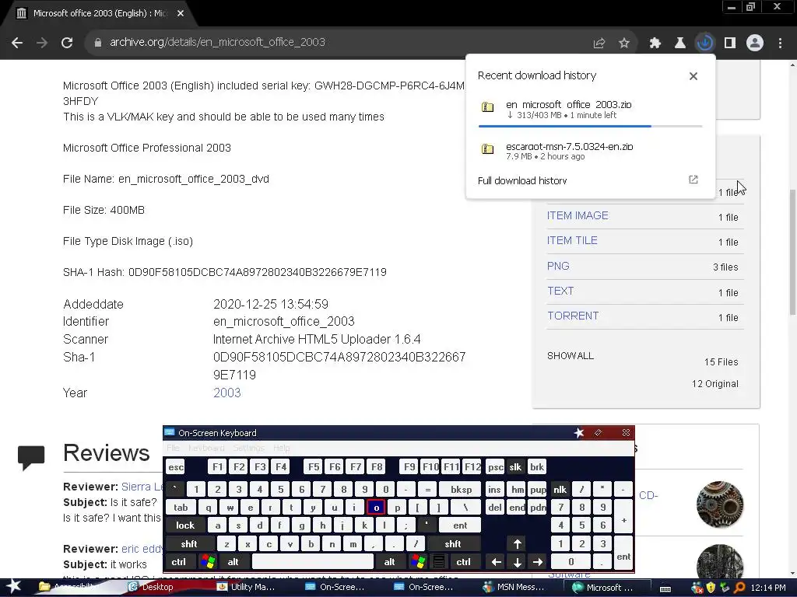Open ITEM TILE download option
This screenshot has height=597, width=797.
572,241
